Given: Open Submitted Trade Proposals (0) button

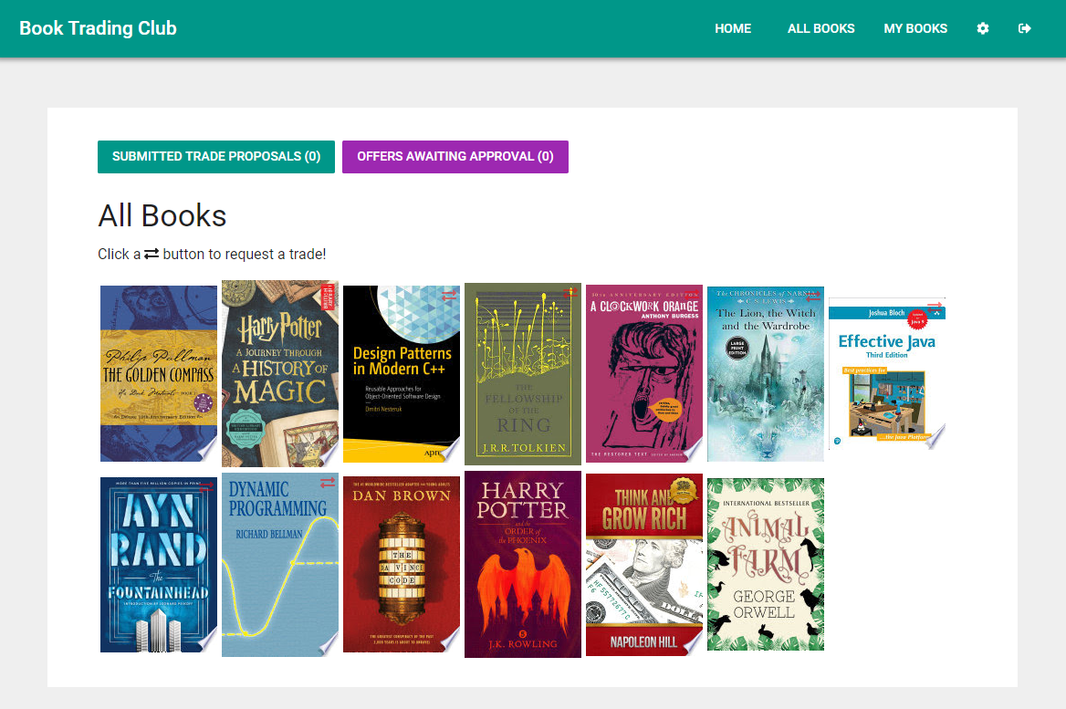Looking at the screenshot, I should (216, 157).
